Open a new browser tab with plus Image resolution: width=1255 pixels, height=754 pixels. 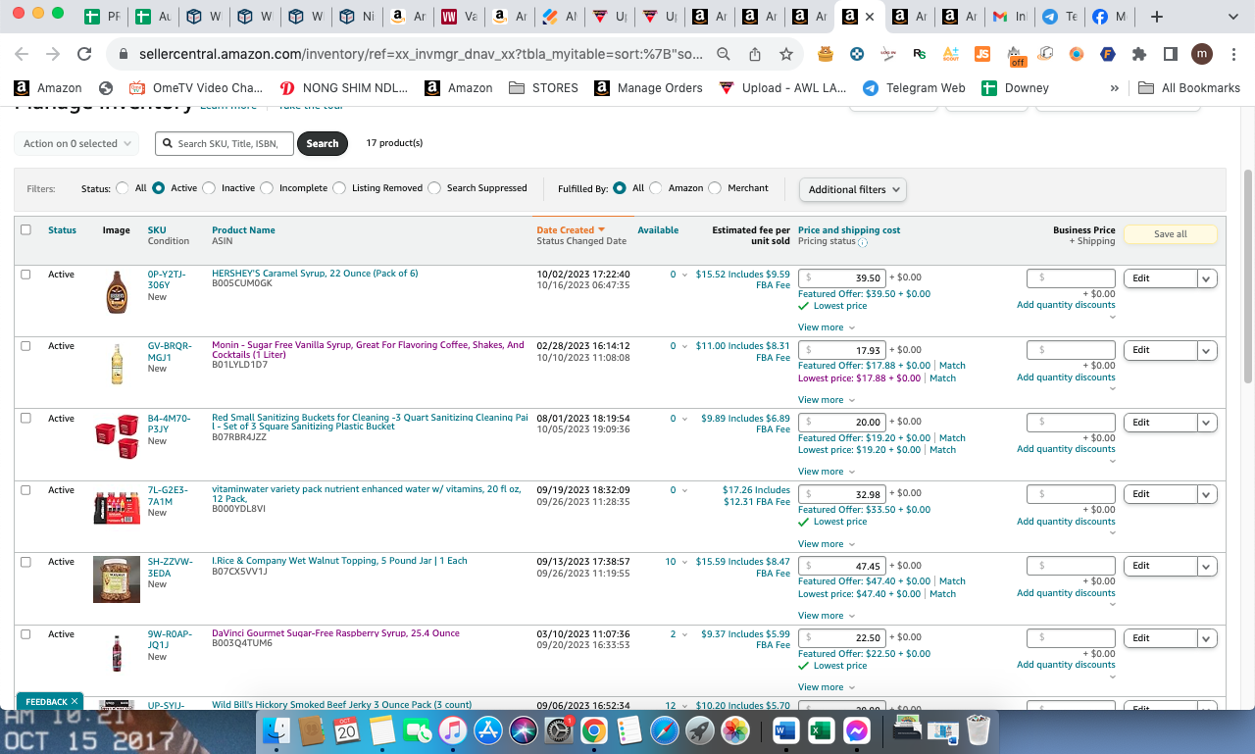pyautogui.click(x=1157, y=17)
